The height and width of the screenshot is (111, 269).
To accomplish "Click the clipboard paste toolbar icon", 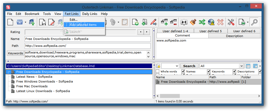I will (125, 22).
